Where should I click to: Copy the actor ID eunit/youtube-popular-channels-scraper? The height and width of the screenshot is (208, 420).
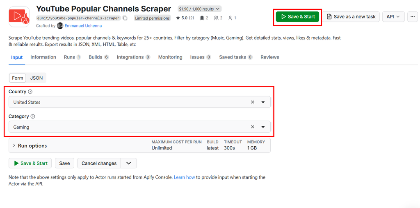coord(125,18)
